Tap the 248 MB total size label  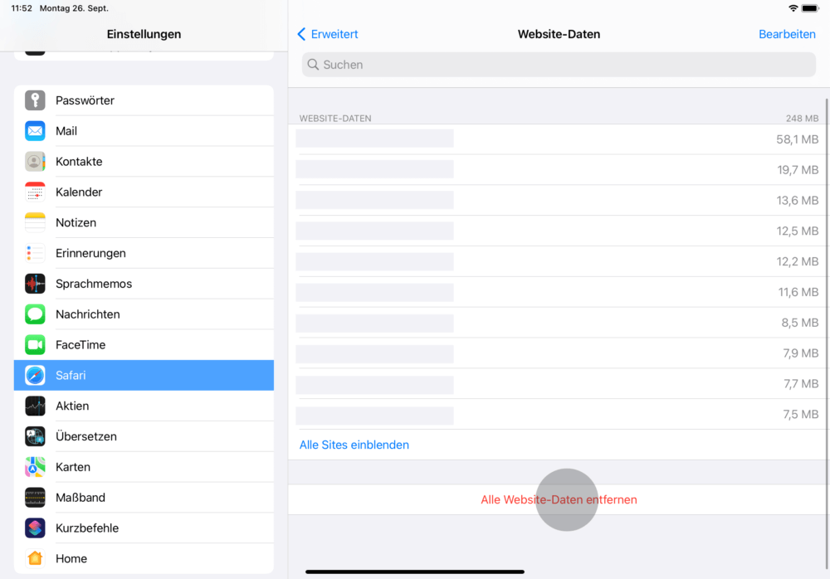coord(802,119)
